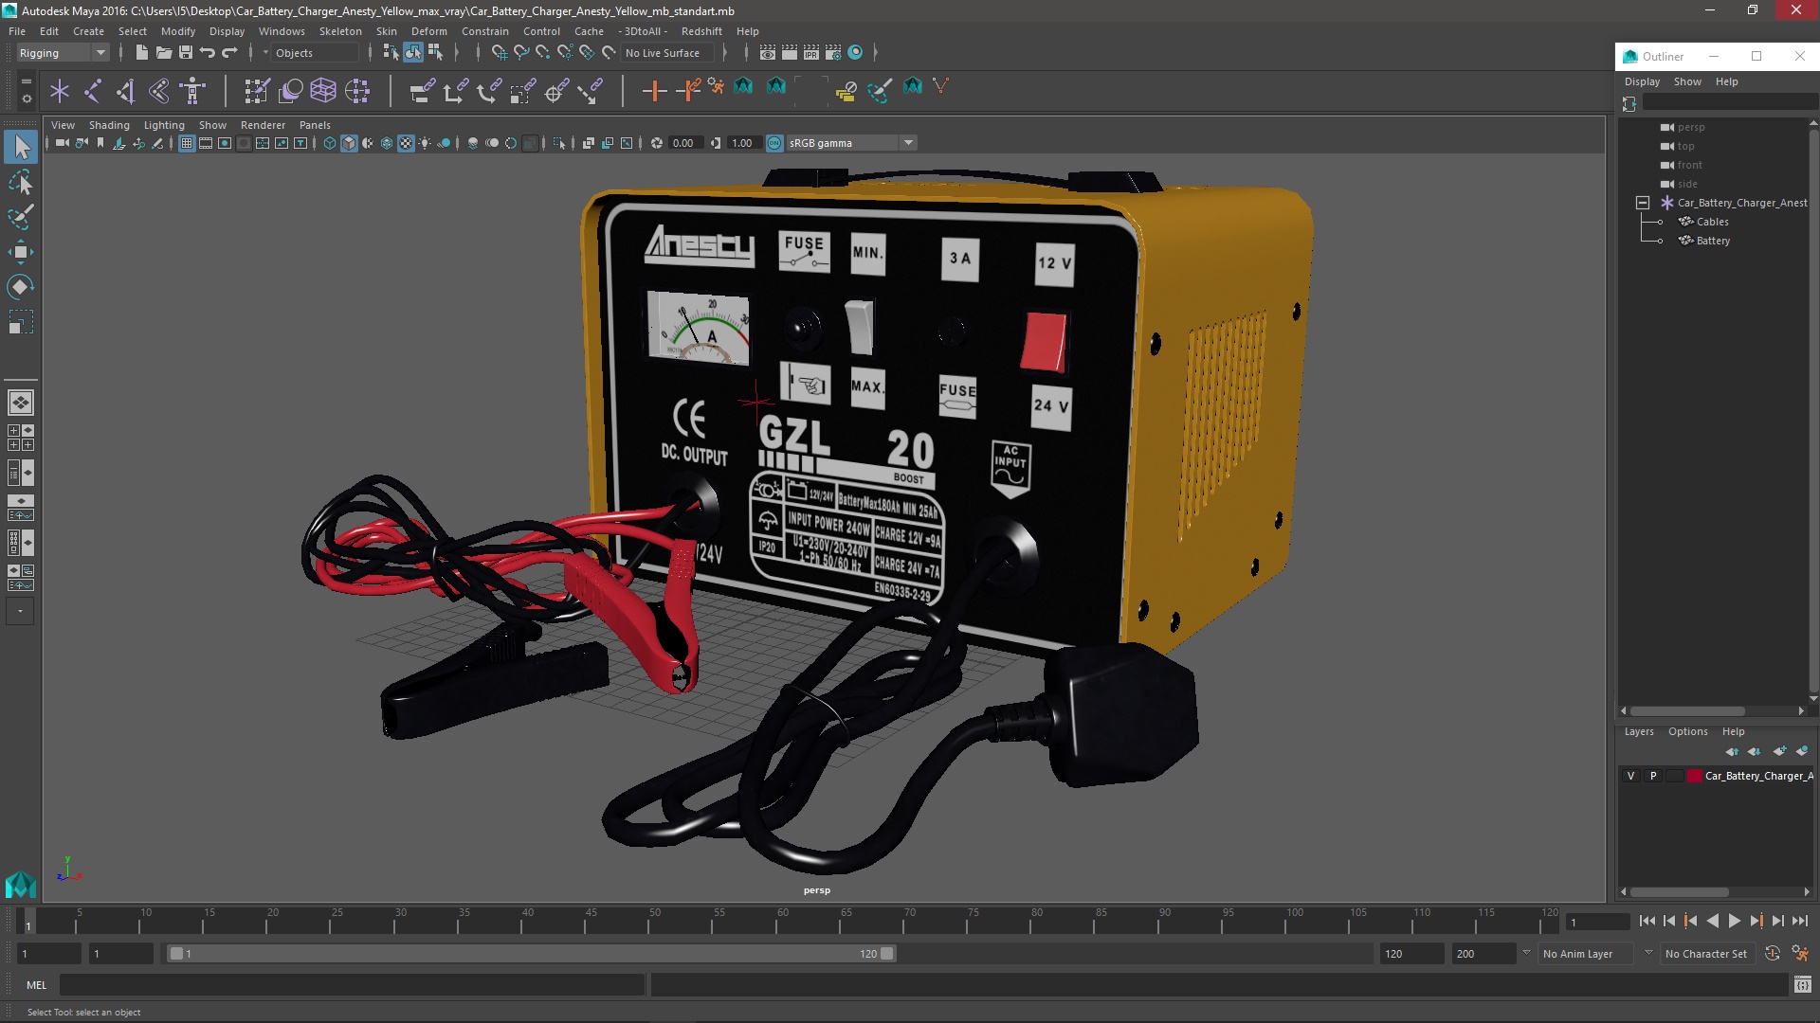
Task: Go to end of playback range
Action: click(x=1800, y=921)
